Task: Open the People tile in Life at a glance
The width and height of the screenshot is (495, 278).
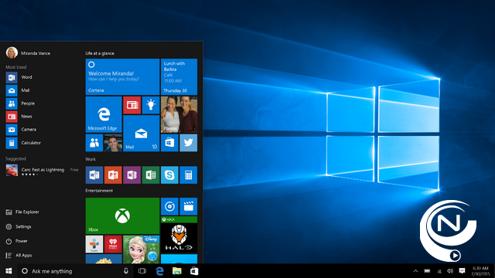Action: click(x=94, y=143)
